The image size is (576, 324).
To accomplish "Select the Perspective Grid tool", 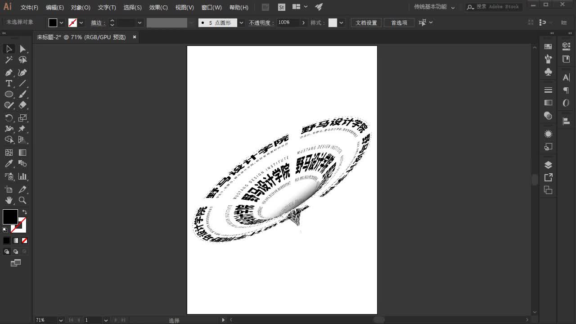I will pos(22,139).
